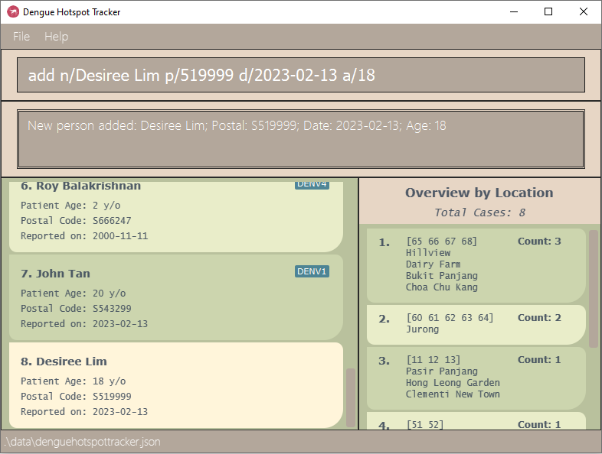Click the overview list scrollbar
Image resolution: width=602 pixels, height=454 pixels.
(594, 288)
